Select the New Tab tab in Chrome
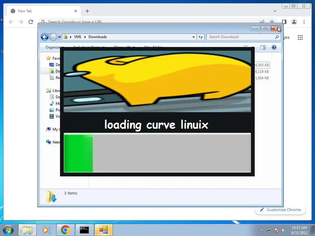315x236 pixels. (x=44, y=11)
